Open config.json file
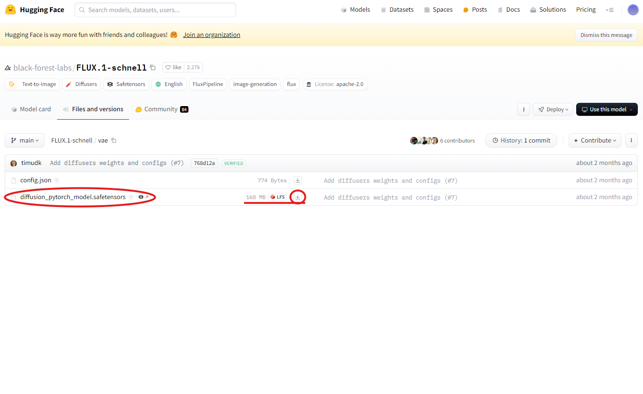Image resolution: width=643 pixels, height=394 pixels. click(36, 180)
